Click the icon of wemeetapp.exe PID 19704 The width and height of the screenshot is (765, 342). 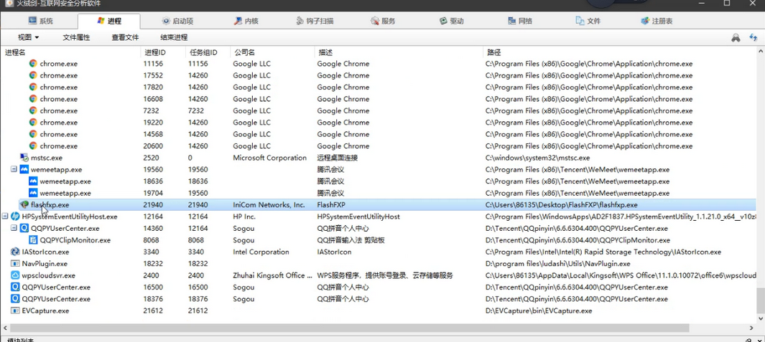(33, 193)
